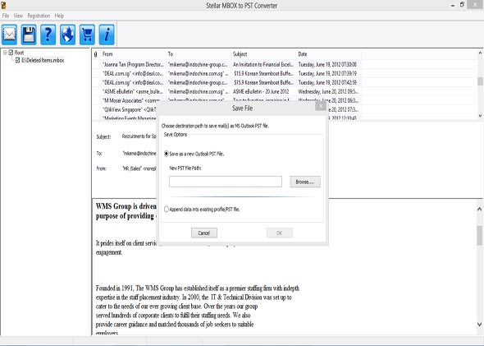The width and height of the screenshot is (484, 346).
Task: Click email list scrollbar down arrow
Action: [x=480, y=116]
